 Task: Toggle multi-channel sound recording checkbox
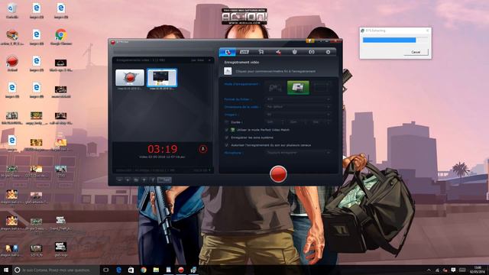[227, 145]
